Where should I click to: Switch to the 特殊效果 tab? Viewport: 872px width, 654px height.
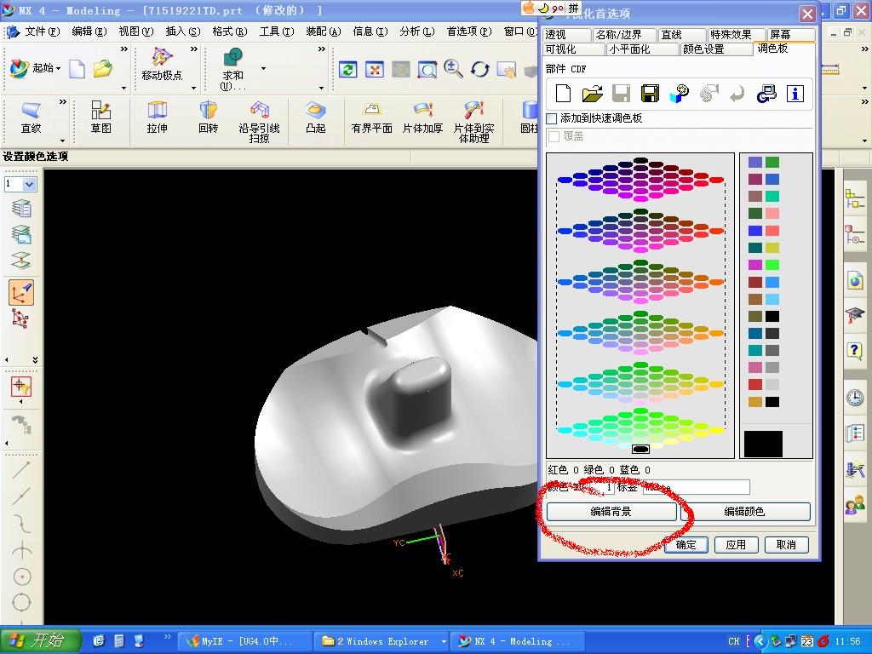click(736, 35)
